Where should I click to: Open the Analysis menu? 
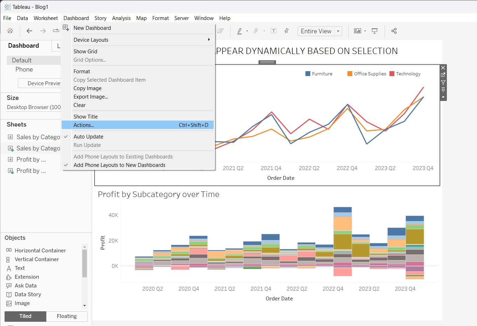pyautogui.click(x=121, y=18)
